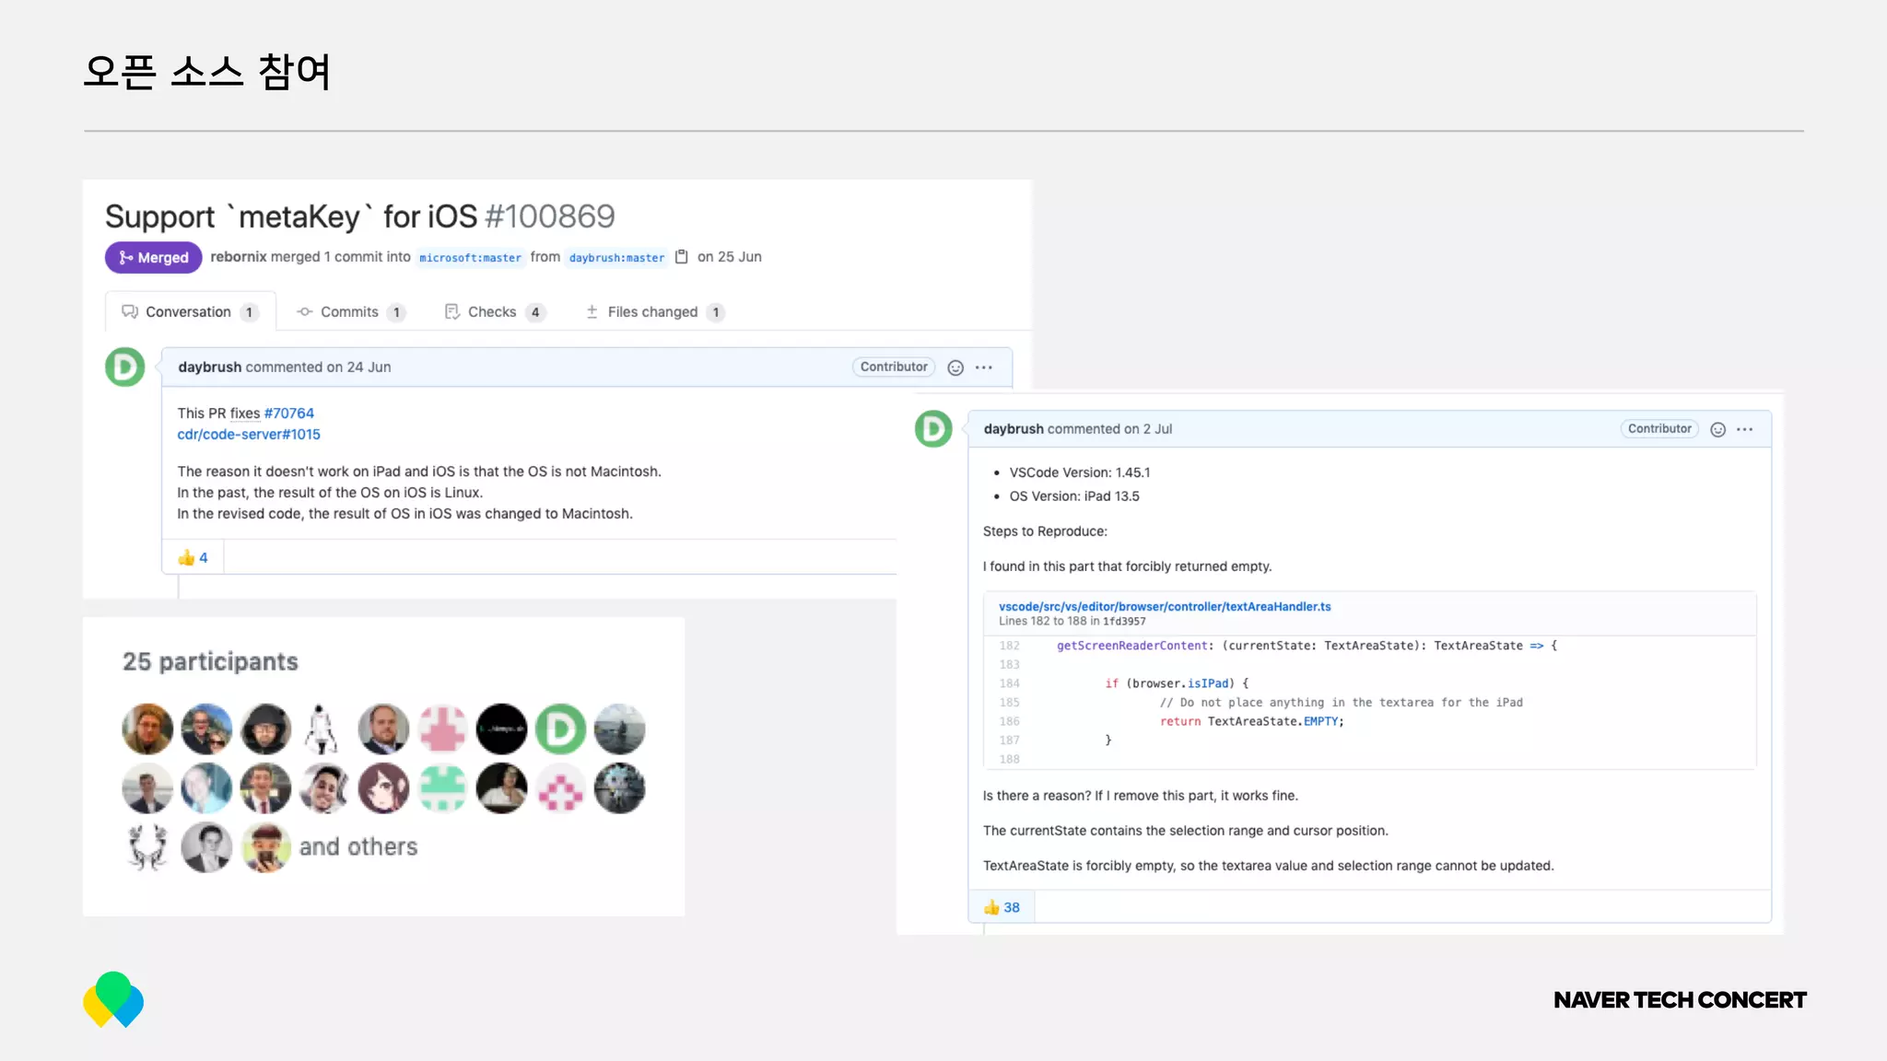The height and width of the screenshot is (1061, 1887).
Task: Click daybrush avatar beside 24 Jun comment
Action: tap(125, 367)
